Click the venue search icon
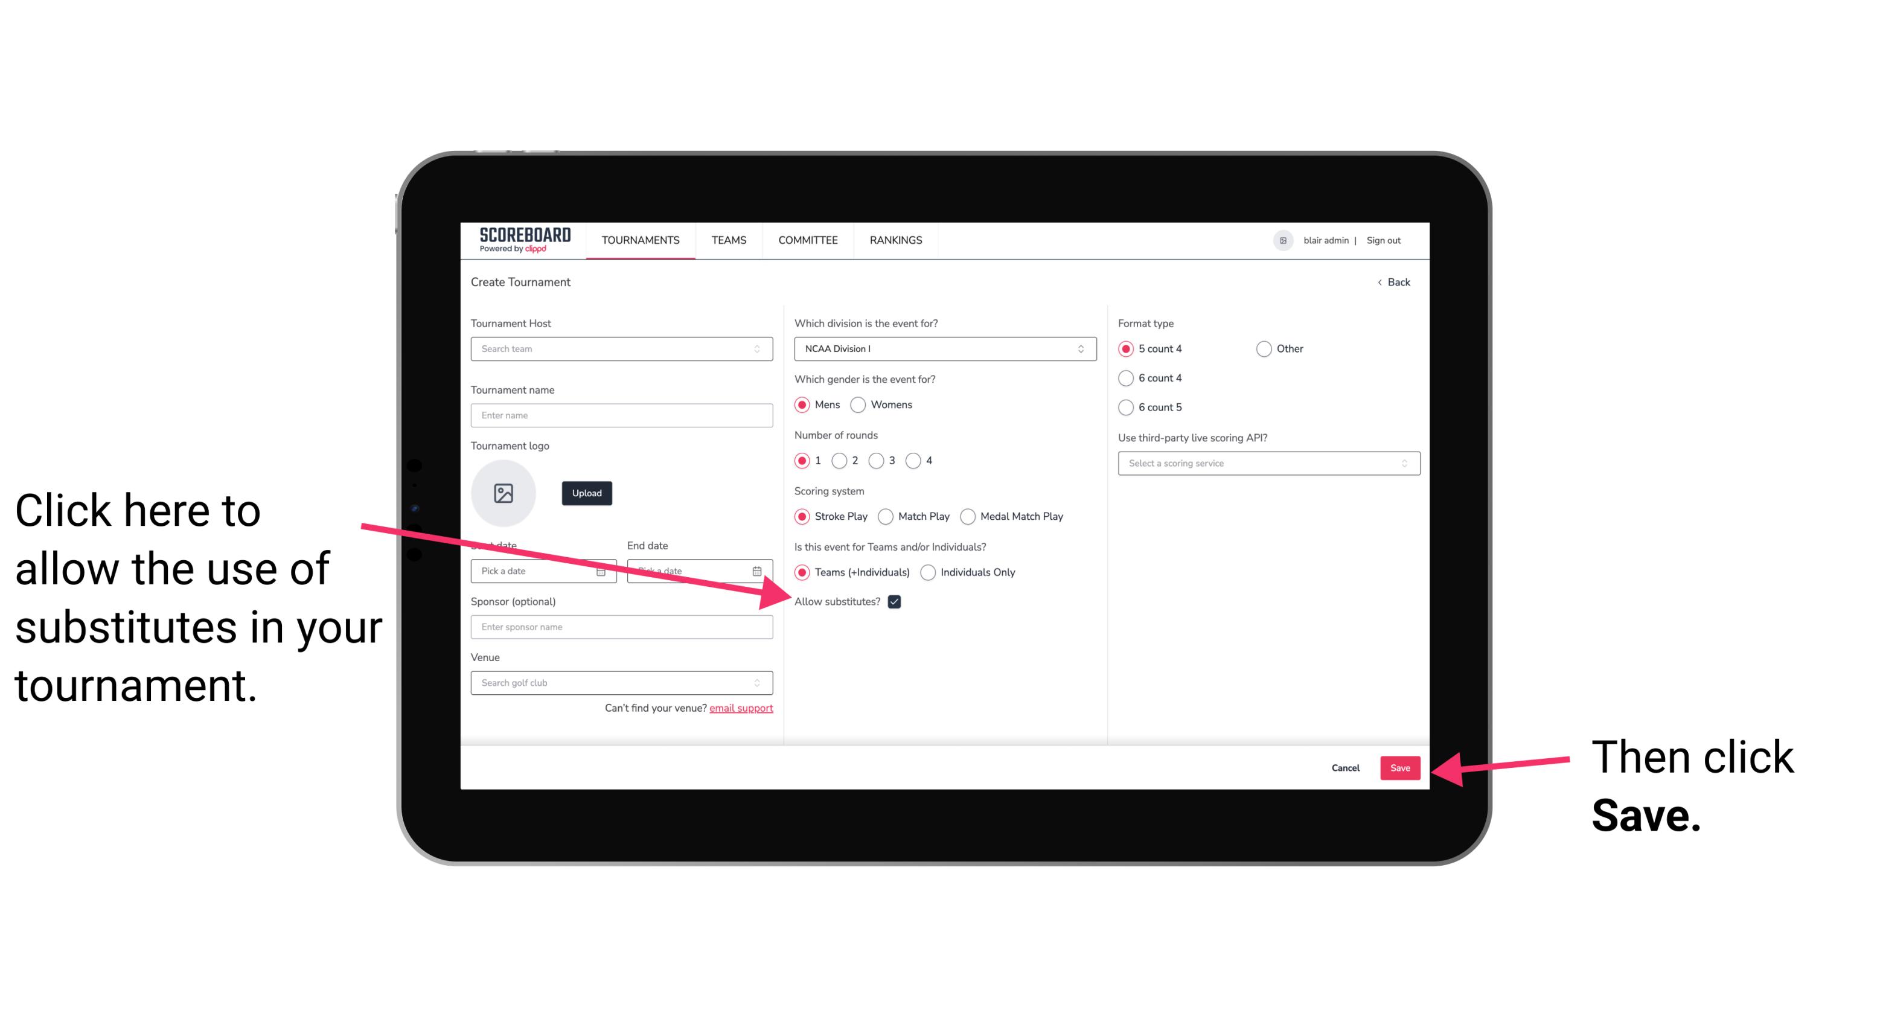Screen dimensions: 1883x1013 pos(762,682)
